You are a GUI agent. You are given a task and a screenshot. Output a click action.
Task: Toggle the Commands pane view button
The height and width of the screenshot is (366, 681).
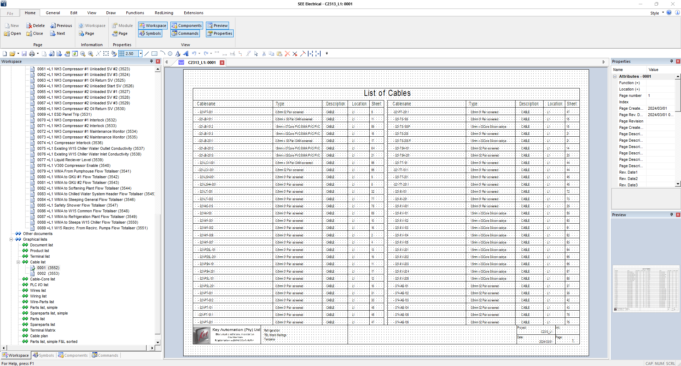point(185,33)
